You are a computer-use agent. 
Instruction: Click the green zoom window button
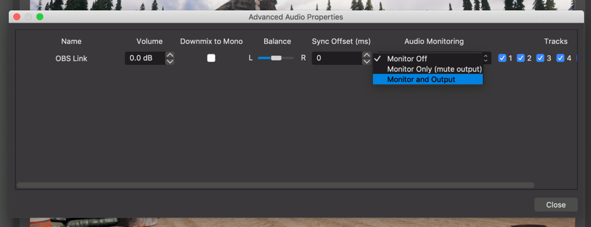click(39, 17)
